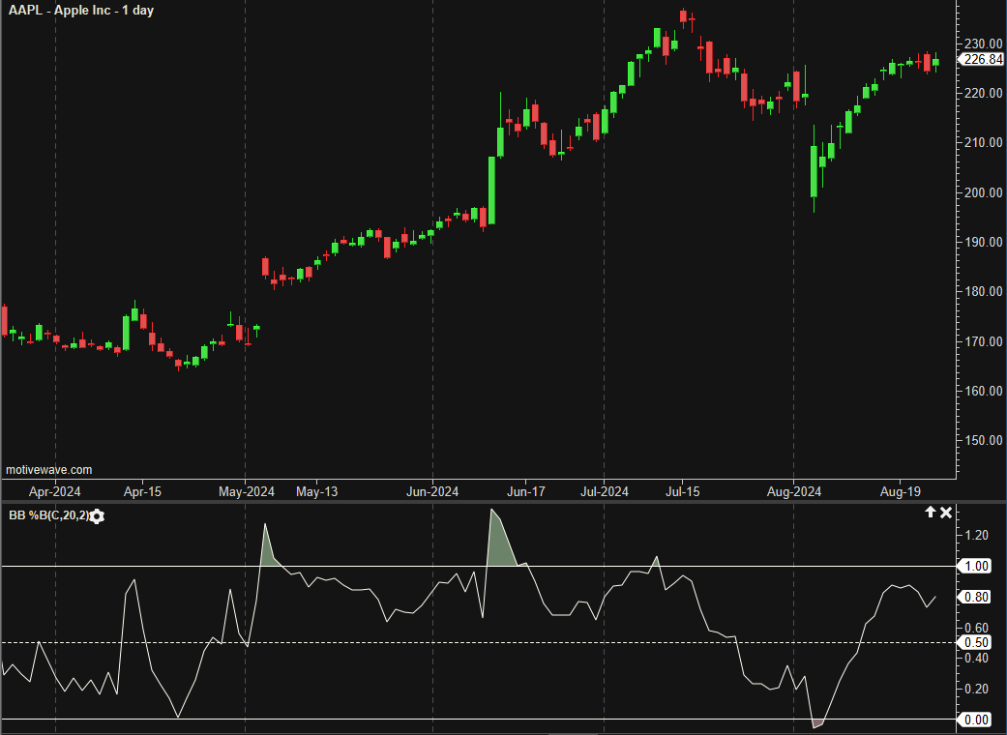Click the green overbought shaded area in June
Image resolution: width=1007 pixels, height=735 pixels.
pyautogui.click(x=500, y=546)
